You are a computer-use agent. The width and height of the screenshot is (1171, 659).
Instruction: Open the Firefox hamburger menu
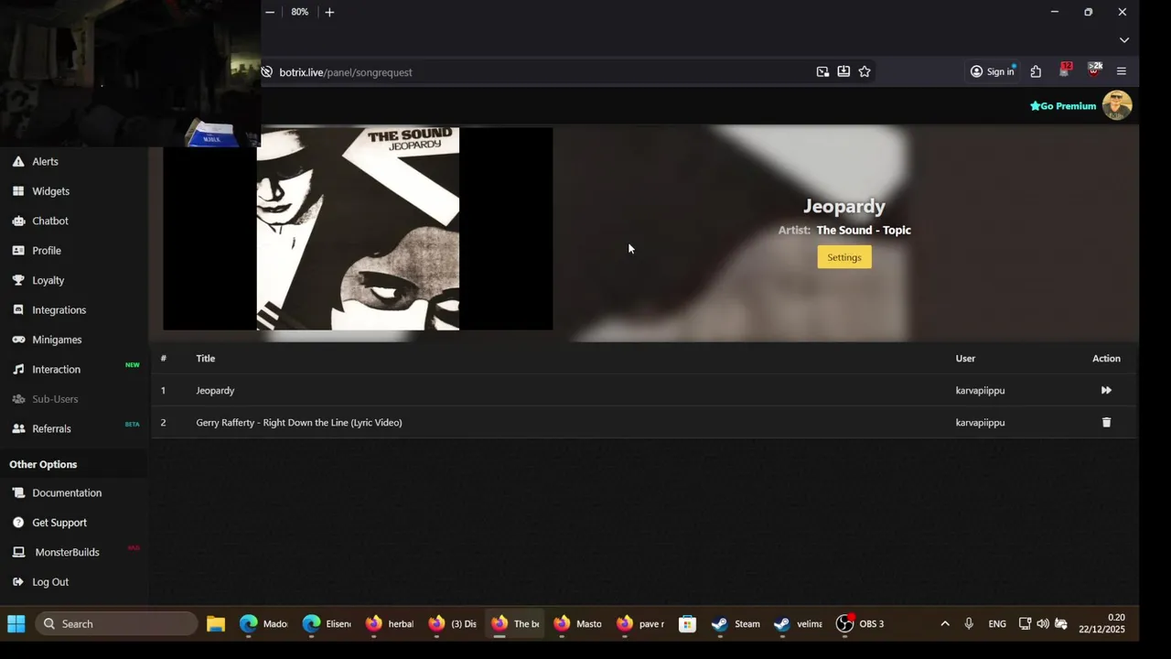coord(1122,71)
